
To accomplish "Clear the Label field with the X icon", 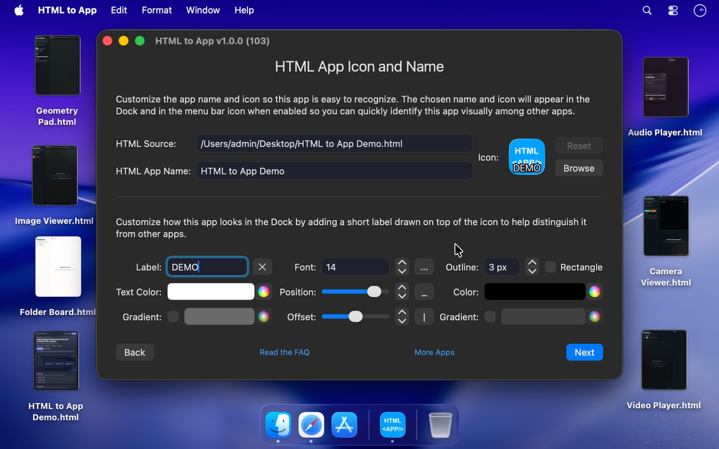I will 262,267.
